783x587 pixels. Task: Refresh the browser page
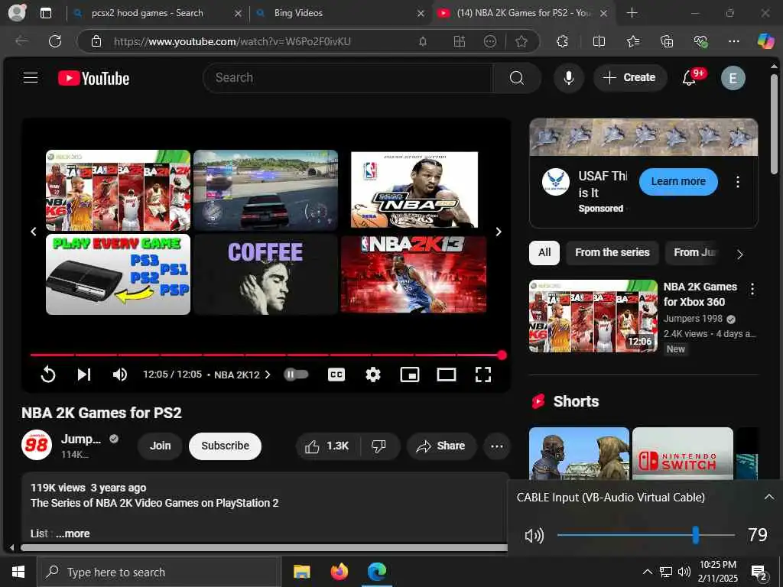point(55,41)
